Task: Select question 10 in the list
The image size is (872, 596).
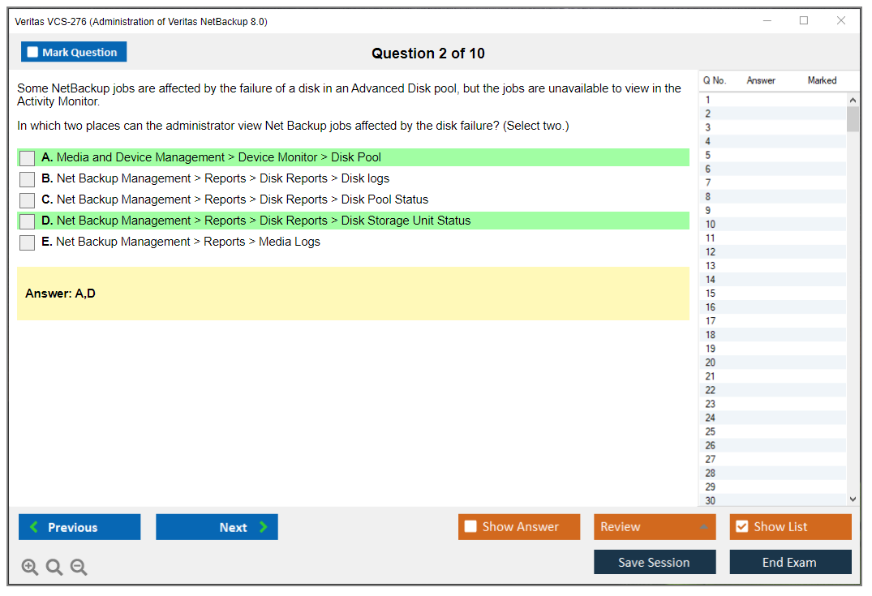Action: click(x=711, y=225)
